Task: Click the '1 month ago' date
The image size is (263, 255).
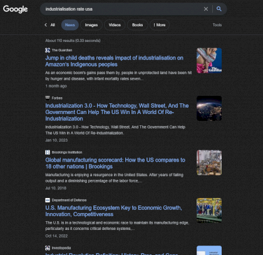Action: click(56, 86)
